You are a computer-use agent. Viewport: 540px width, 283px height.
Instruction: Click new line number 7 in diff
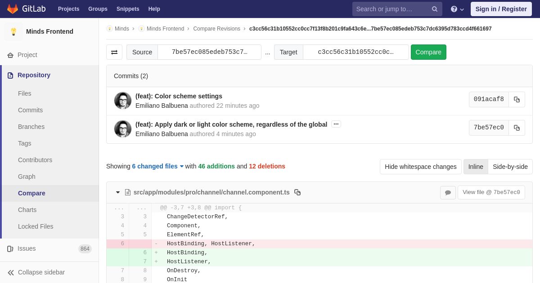click(x=140, y=261)
